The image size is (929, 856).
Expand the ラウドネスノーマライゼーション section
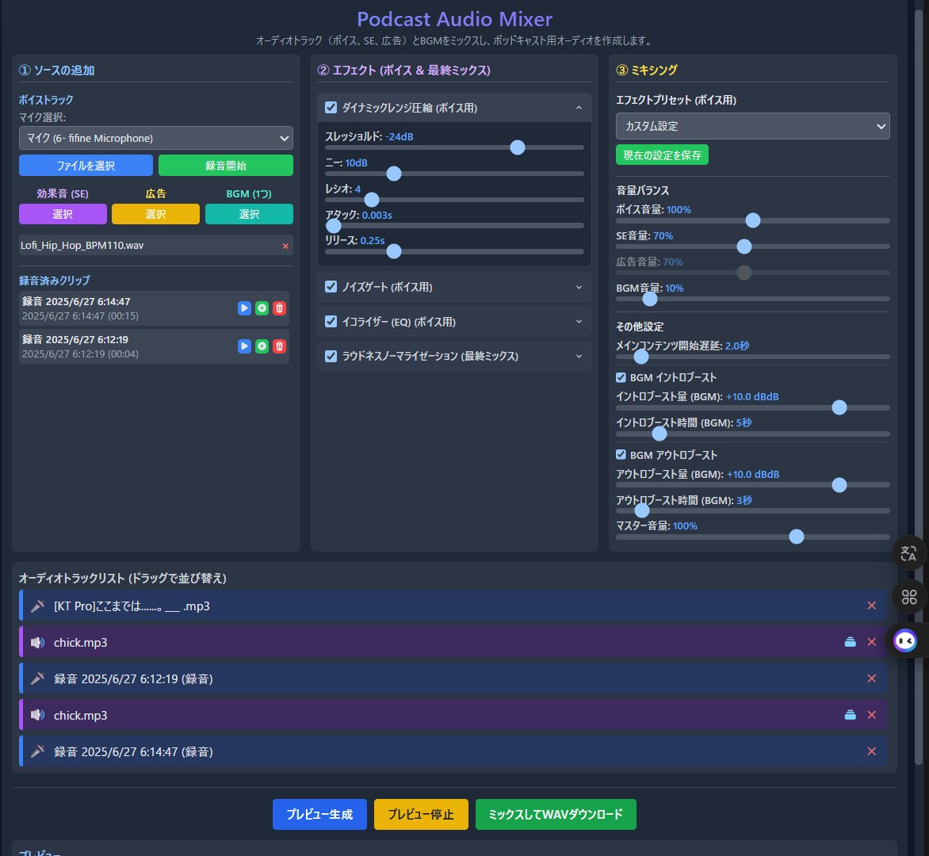point(579,357)
